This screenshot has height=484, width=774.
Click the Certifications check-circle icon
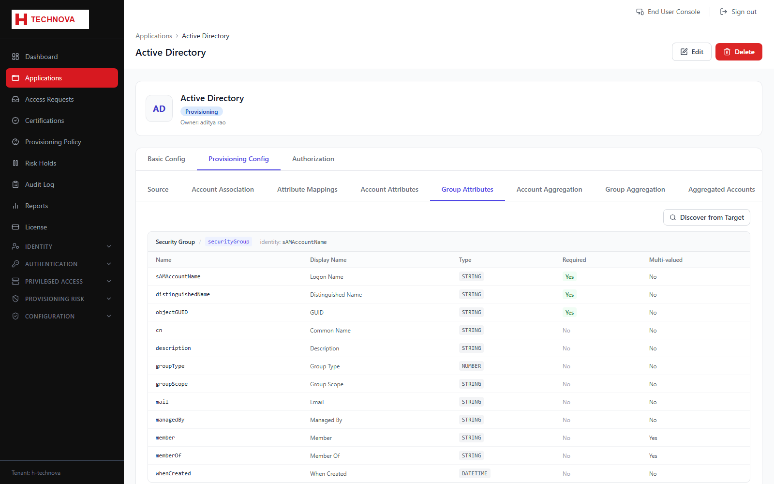(15, 121)
